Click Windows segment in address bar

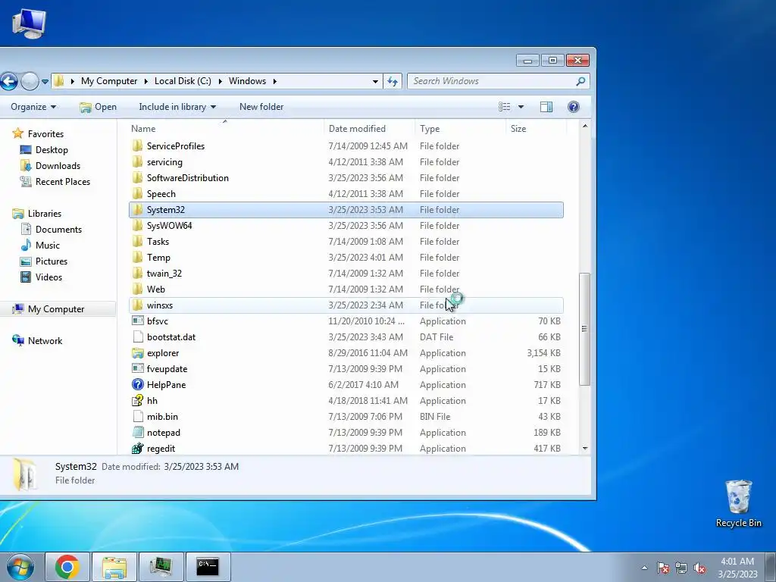click(247, 81)
